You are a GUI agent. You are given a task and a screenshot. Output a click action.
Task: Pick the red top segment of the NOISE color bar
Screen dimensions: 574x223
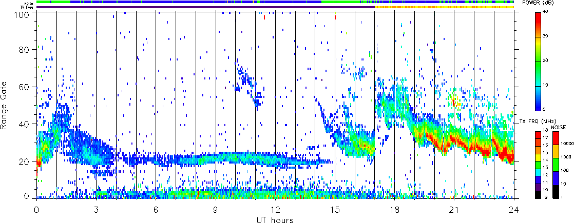point(556,138)
